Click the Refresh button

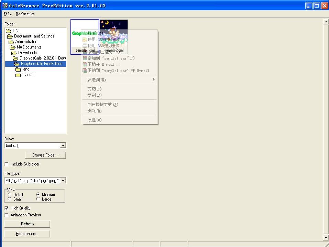tap(27, 224)
